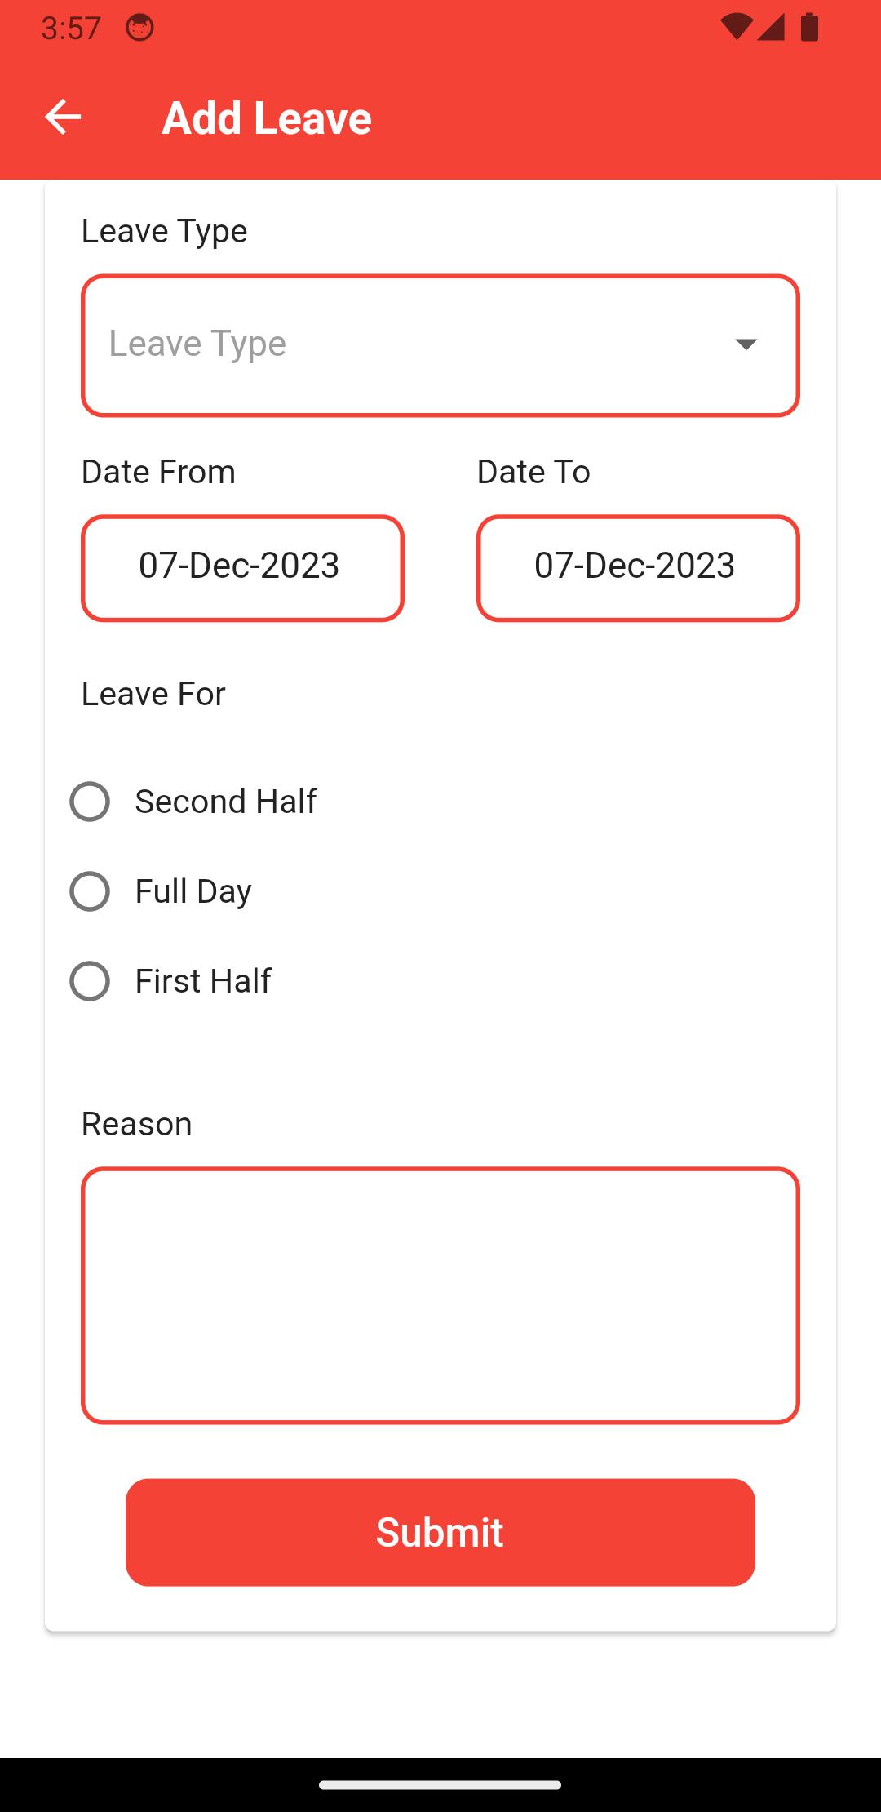Viewport: 881px width, 1812px height.
Task: Tap the battery status icon
Action: click(809, 28)
